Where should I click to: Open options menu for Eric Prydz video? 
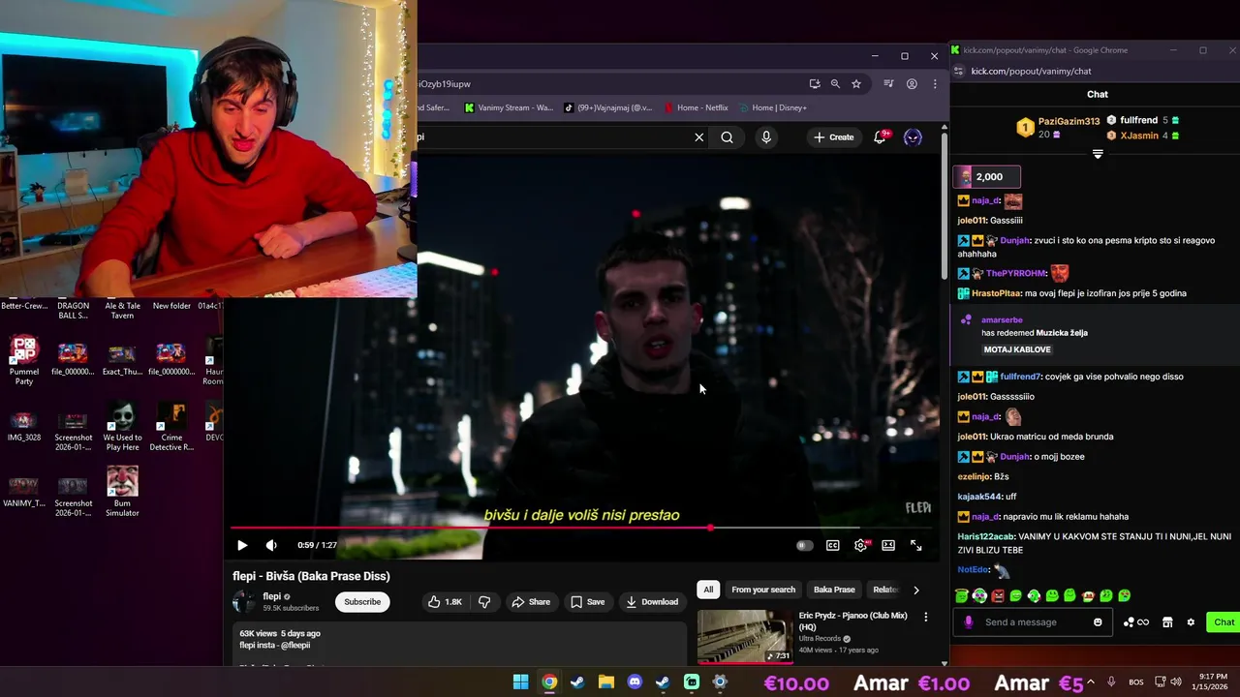tap(925, 617)
